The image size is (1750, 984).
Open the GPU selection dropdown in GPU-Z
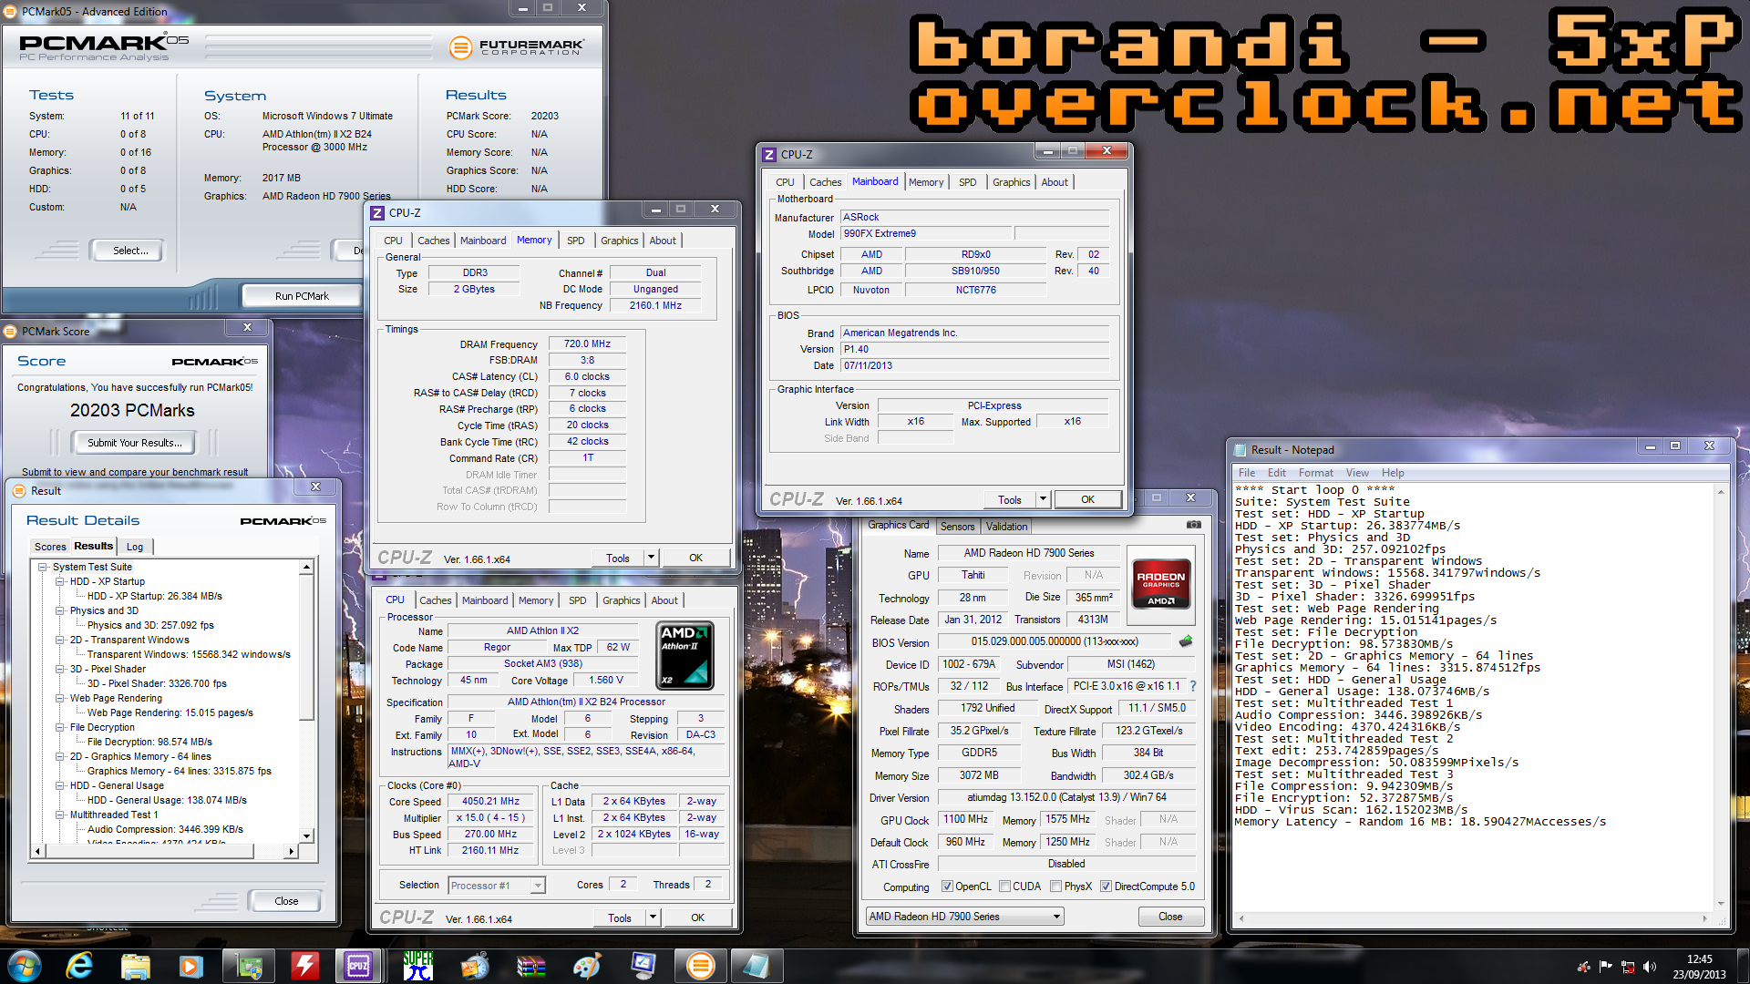pyautogui.click(x=964, y=917)
